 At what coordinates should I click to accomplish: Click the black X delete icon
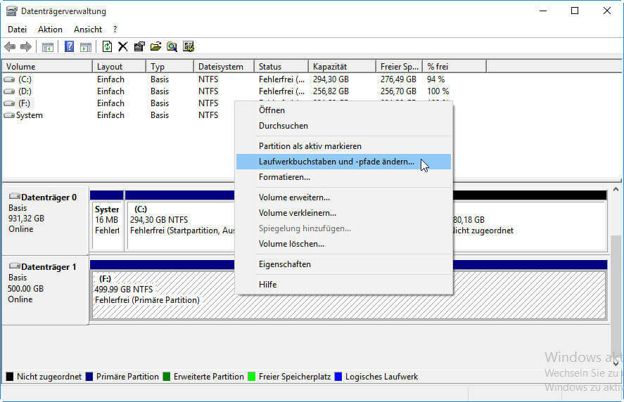pyautogui.click(x=123, y=47)
